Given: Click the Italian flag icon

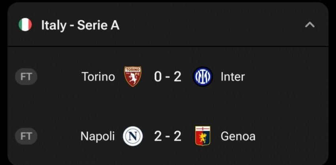Looking at the screenshot, I should pos(25,24).
